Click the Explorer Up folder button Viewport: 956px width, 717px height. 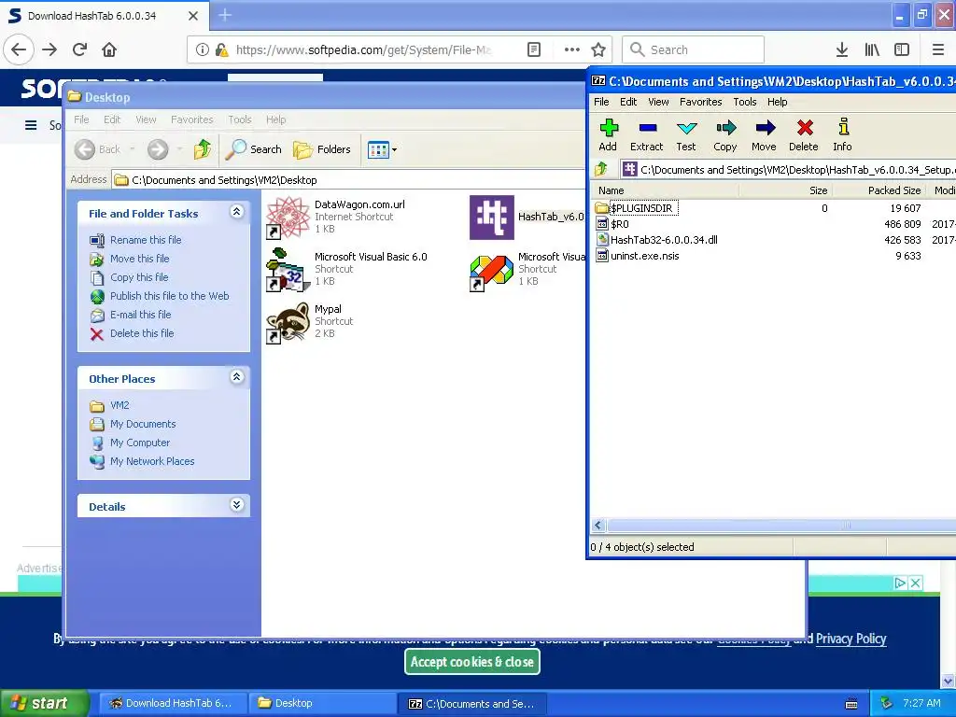coord(202,148)
